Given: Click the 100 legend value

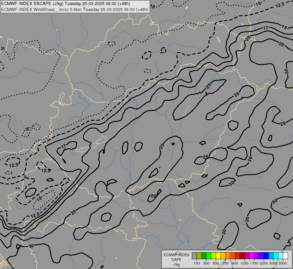Looking at the screenshot, I should pyautogui.click(x=197, y=263).
